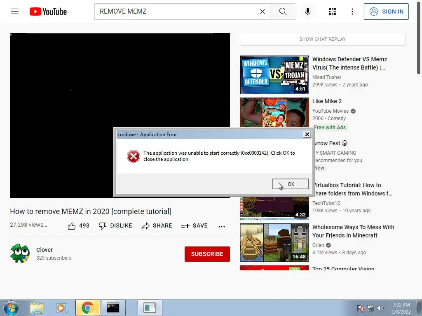SUBSCRIBE to the Clover channel
Viewport: 422px width, 316px height.
(x=207, y=254)
